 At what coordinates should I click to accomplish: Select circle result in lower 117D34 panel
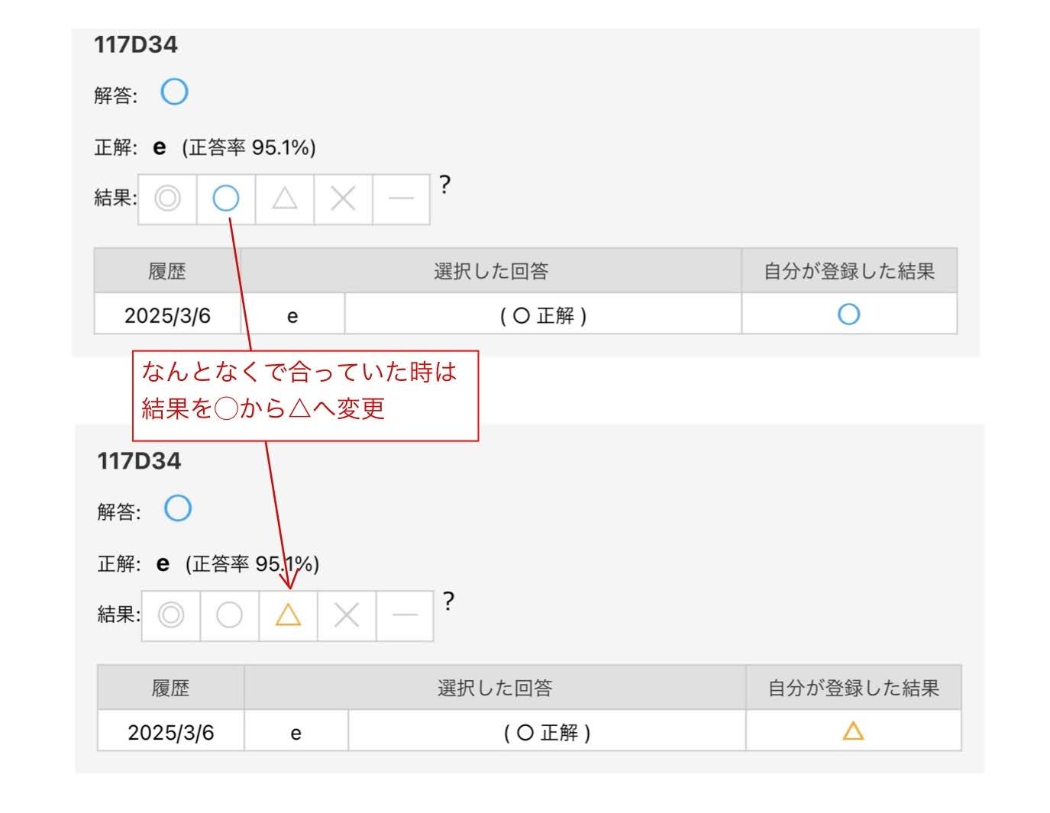tap(229, 615)
